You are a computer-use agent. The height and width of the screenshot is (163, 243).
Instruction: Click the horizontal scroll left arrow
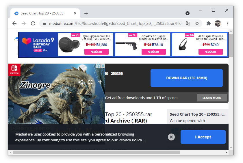pyautogui.click(x=10, y=153)
